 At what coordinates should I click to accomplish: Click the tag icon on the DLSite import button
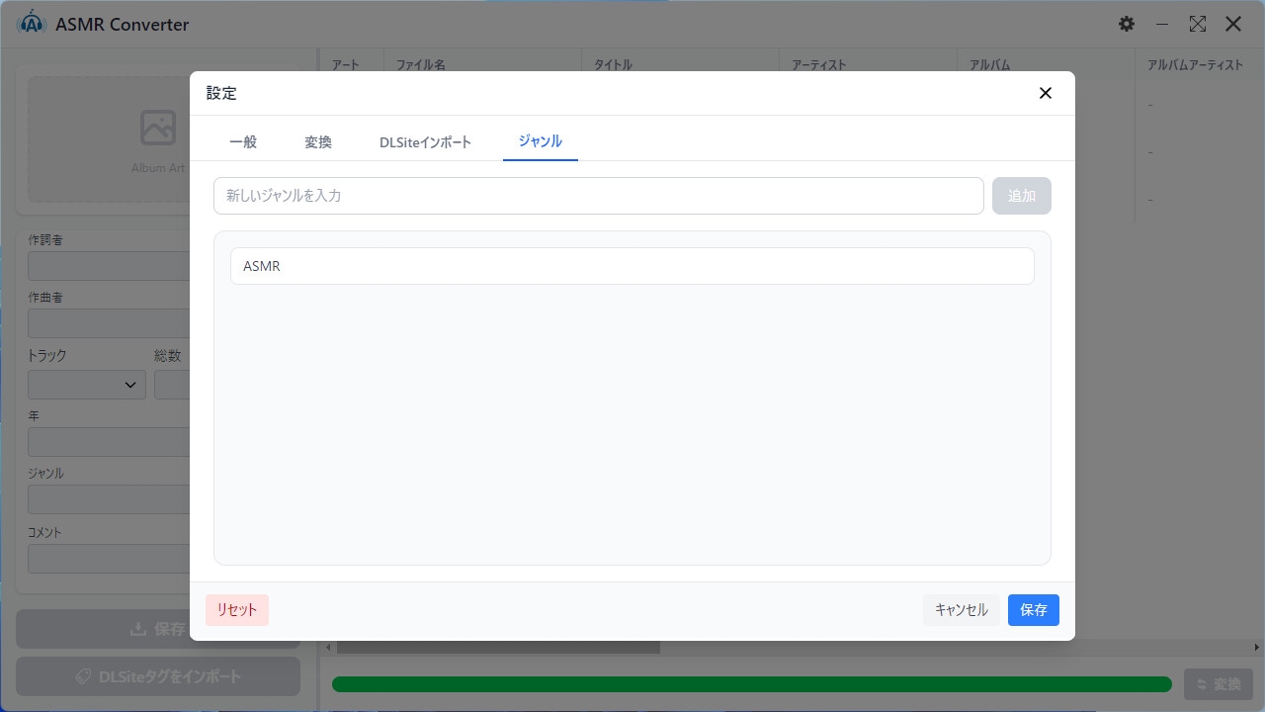tap(84, 676)
